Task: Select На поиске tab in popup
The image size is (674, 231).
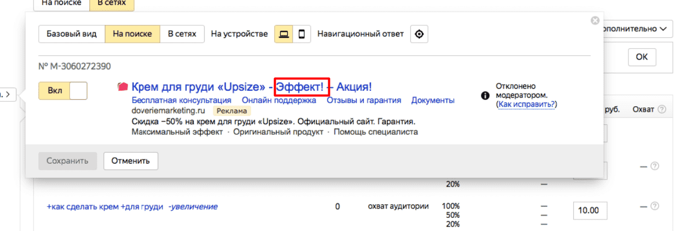Action: [x=132, y=34]
